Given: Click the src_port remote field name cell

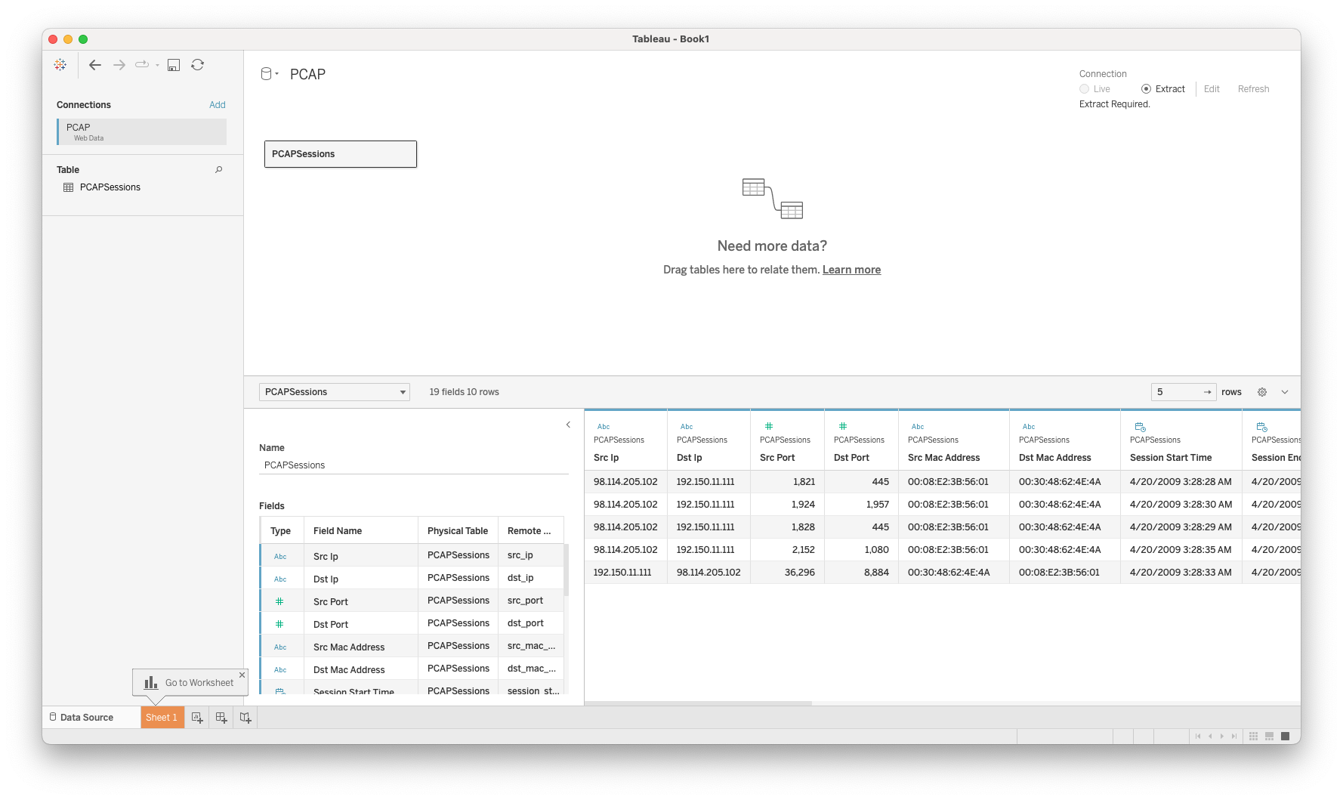Looking at the screenshot, I should point(531,601).
